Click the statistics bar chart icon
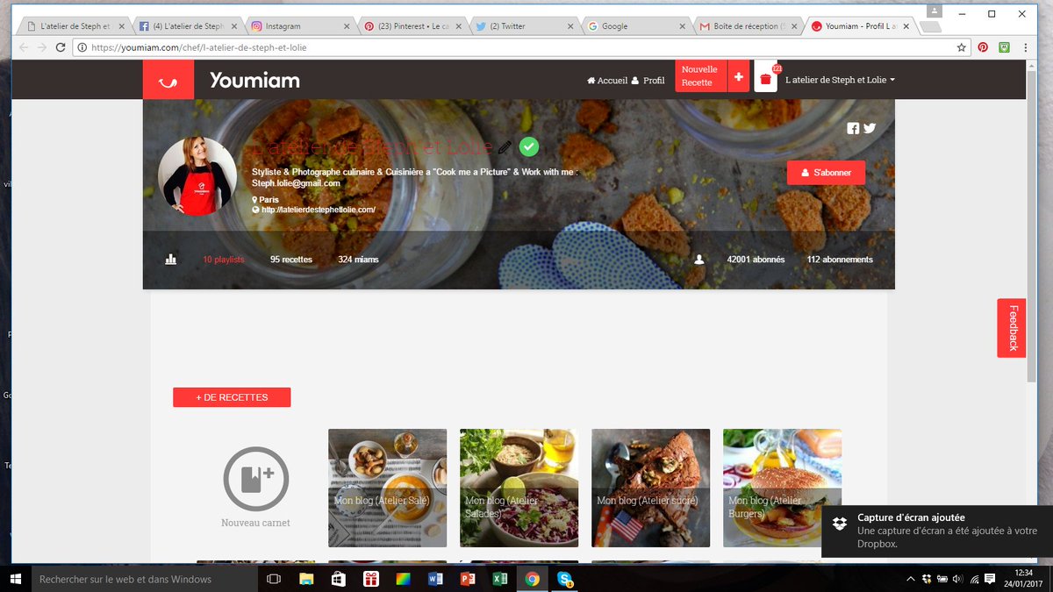1053x592 pixels. (170, 260)
